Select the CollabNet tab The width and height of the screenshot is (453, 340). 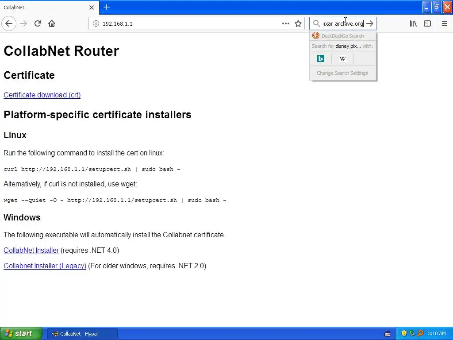click(x=50, y=8)
